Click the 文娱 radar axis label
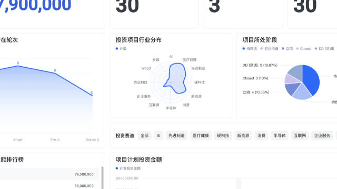337x189 pixels. [156, 60]
